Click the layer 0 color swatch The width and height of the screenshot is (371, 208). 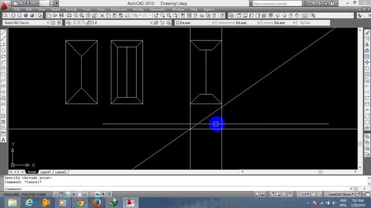click(92, 23)
